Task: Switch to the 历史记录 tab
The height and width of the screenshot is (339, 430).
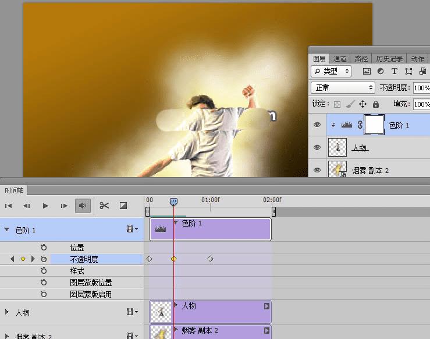Action: tap(389, 59)
